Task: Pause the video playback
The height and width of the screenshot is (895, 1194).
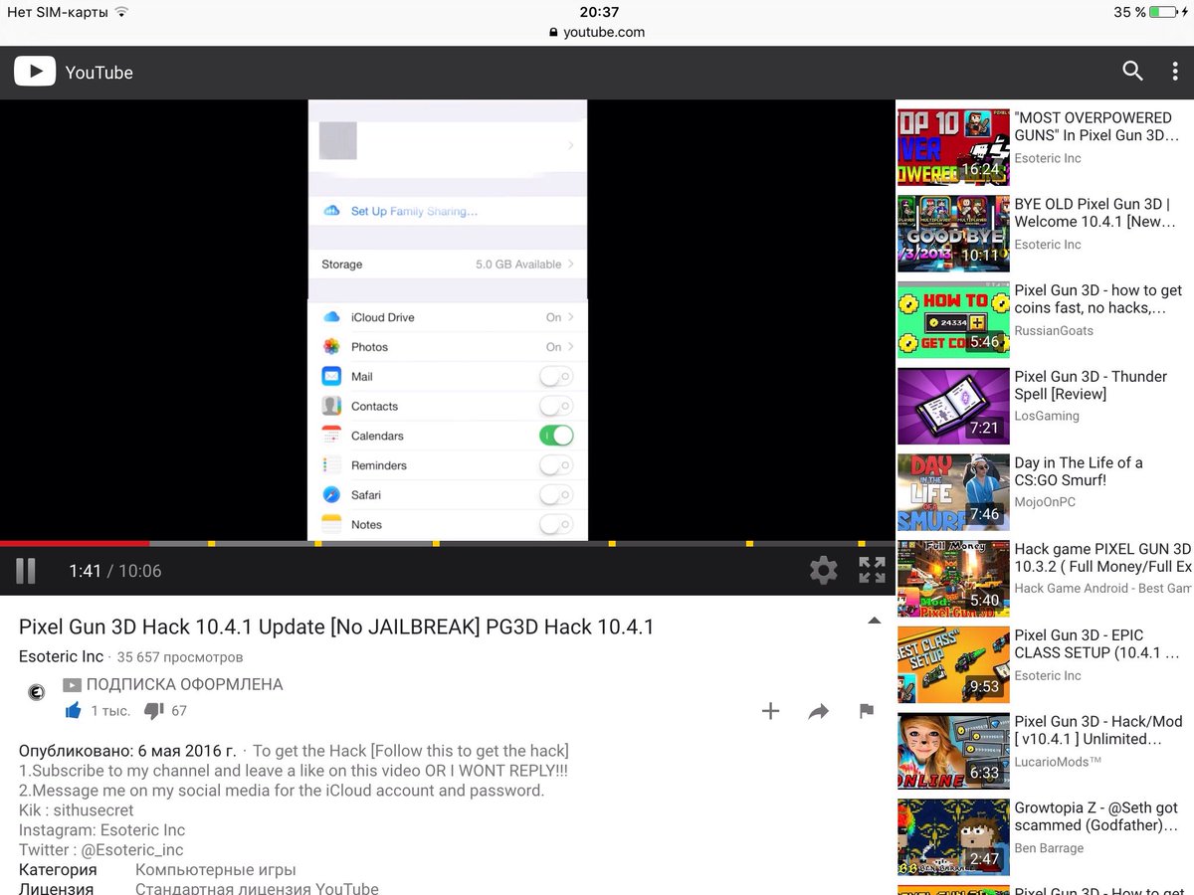Action: pos(26,571)
